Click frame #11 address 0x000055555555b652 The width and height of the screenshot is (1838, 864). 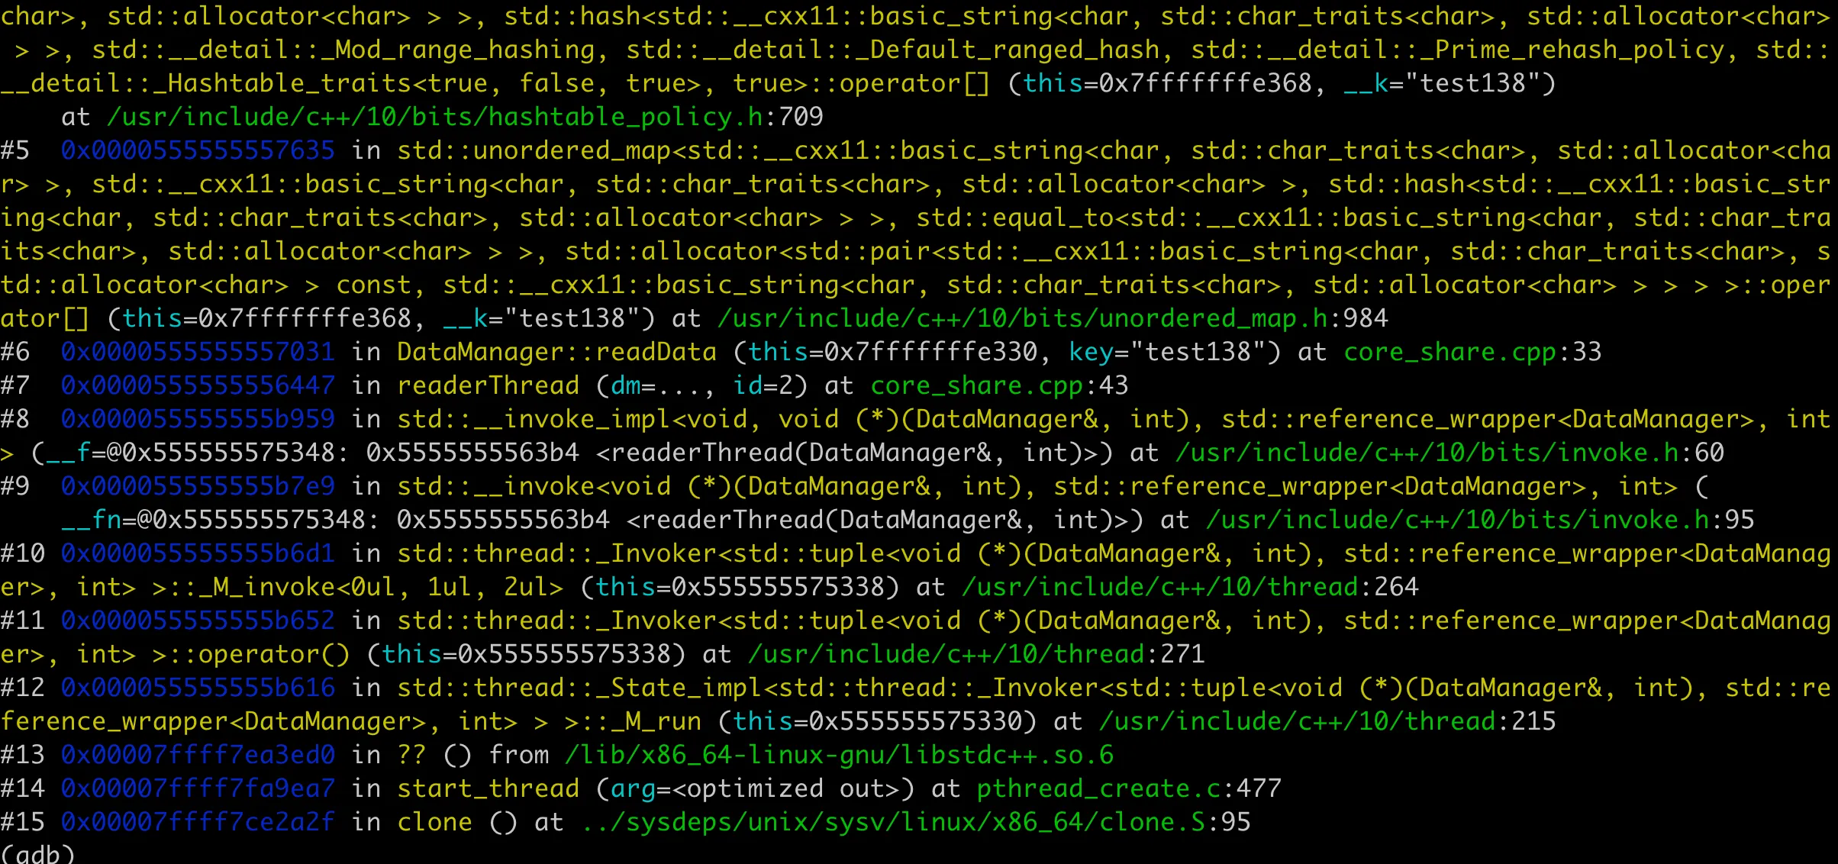coord(198,621)
